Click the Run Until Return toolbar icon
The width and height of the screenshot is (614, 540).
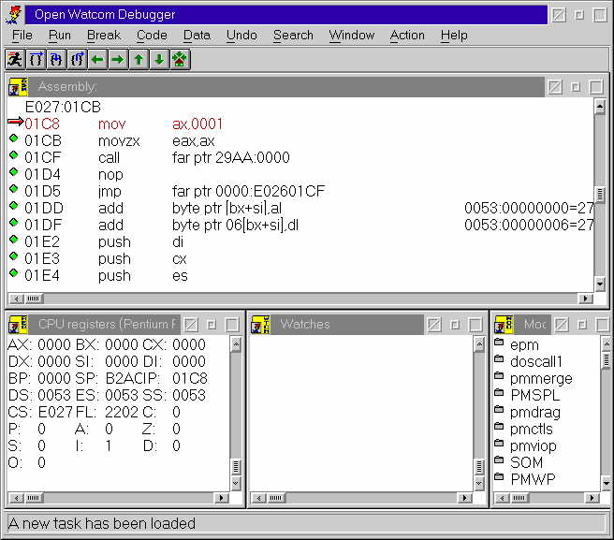point(77,60)
